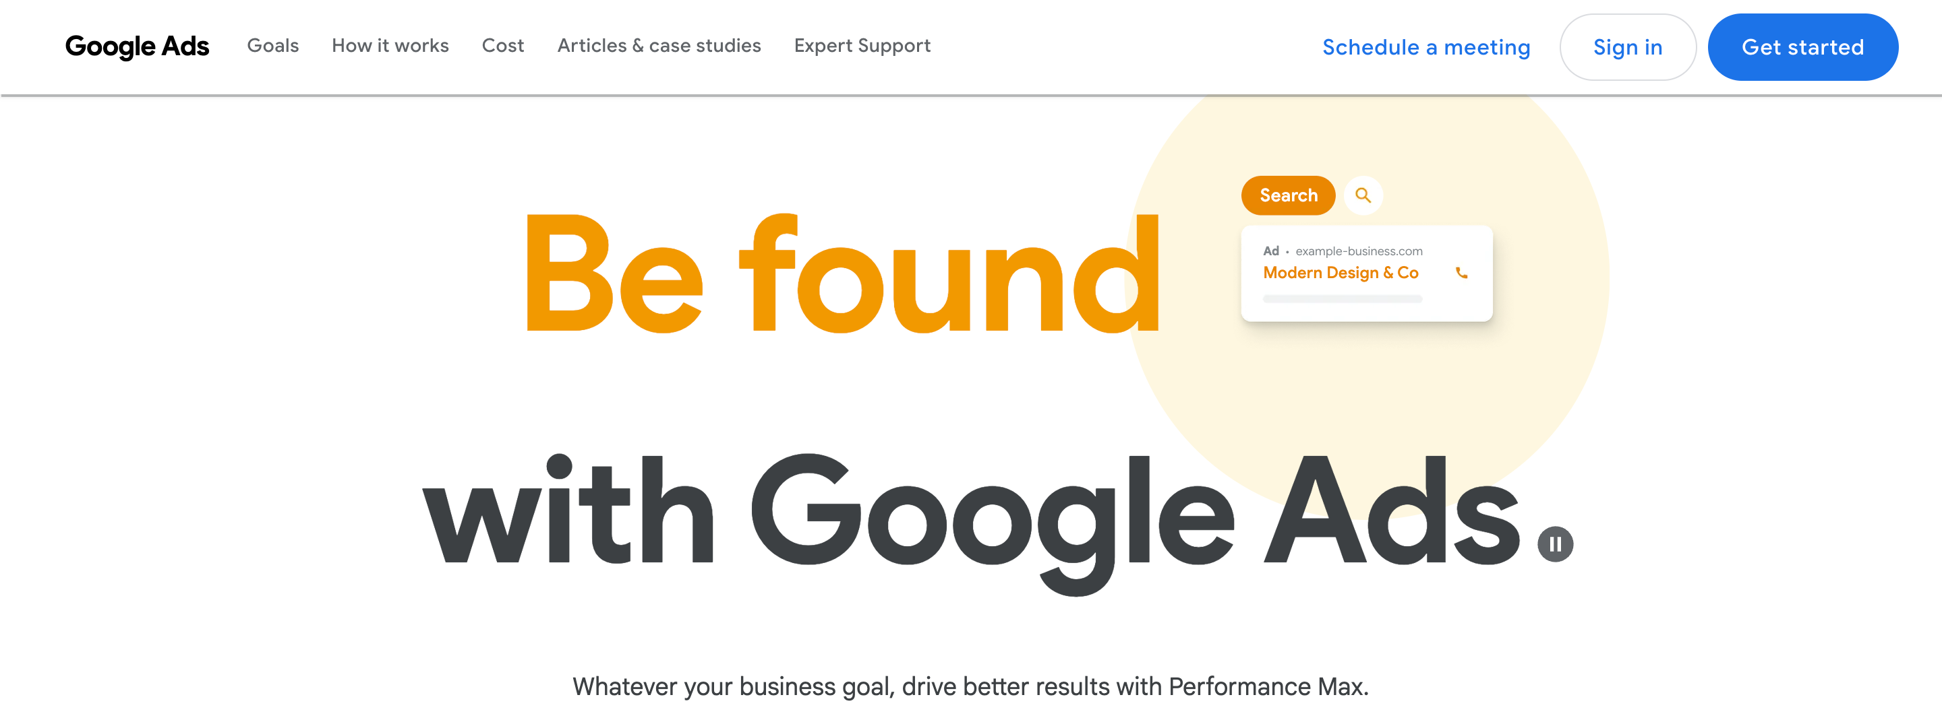This screenshot has width=1942, height=722.
Task: Open the Goals menu
Action: 273,46
